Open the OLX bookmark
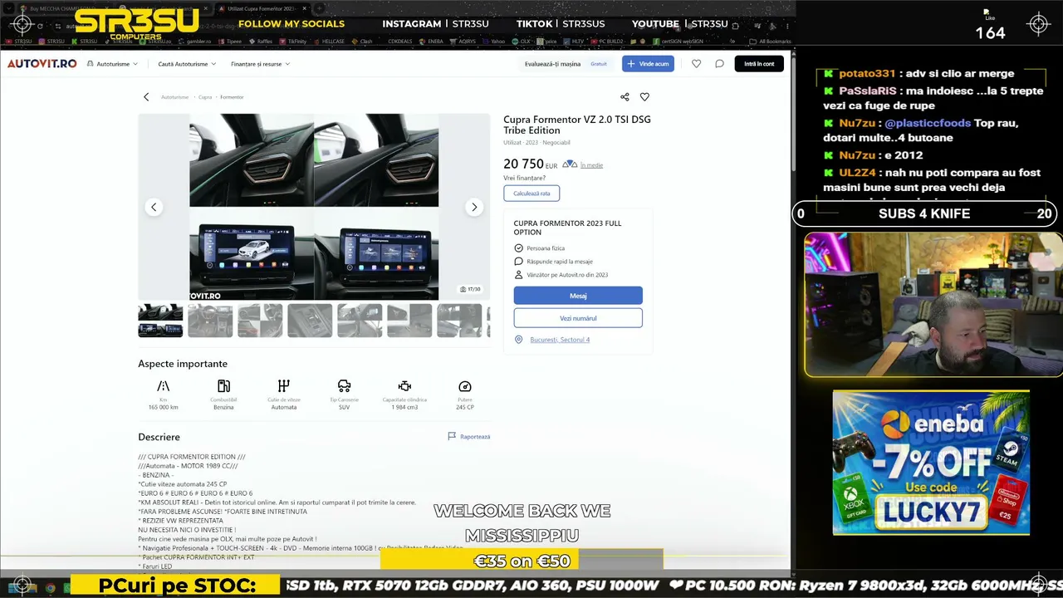 [x=521, y=41]
